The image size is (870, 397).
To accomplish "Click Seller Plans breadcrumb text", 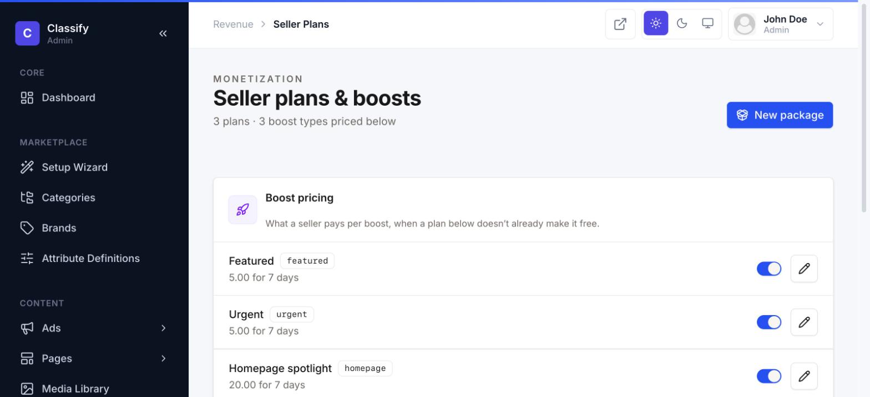I will pyautogui.click(x=301, y=24).
